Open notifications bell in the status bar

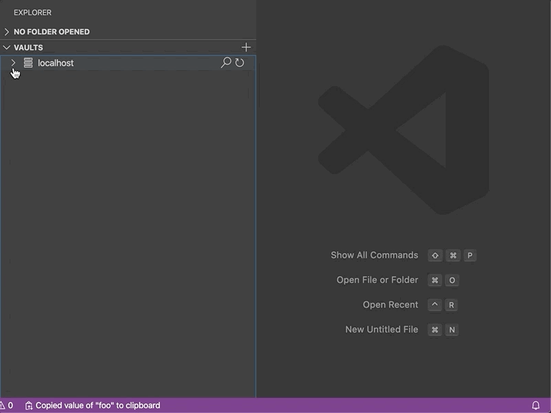tap(536, 405)
